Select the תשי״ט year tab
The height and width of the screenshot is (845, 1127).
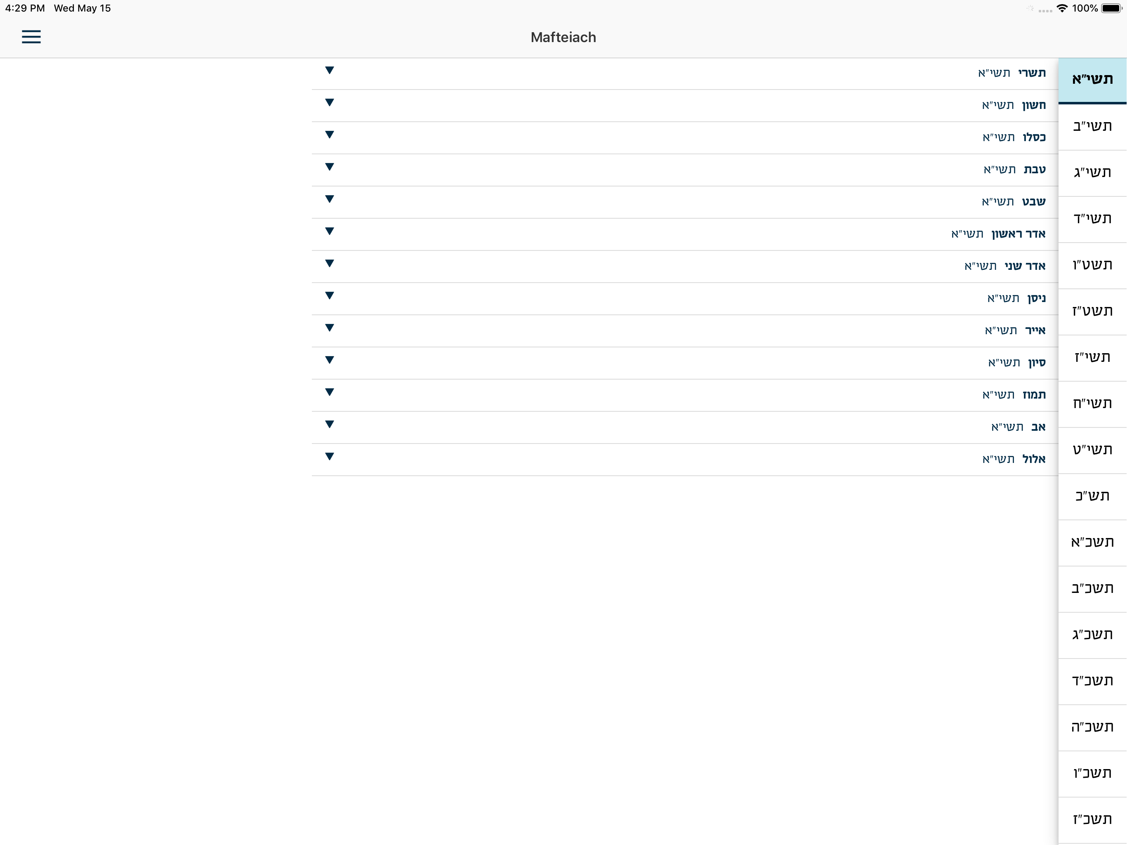coord(1092,451)
